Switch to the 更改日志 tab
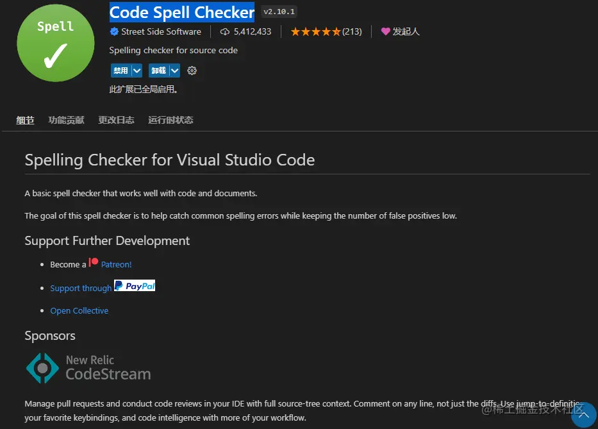This screenshot has width=598, height=429. point(116,120)
